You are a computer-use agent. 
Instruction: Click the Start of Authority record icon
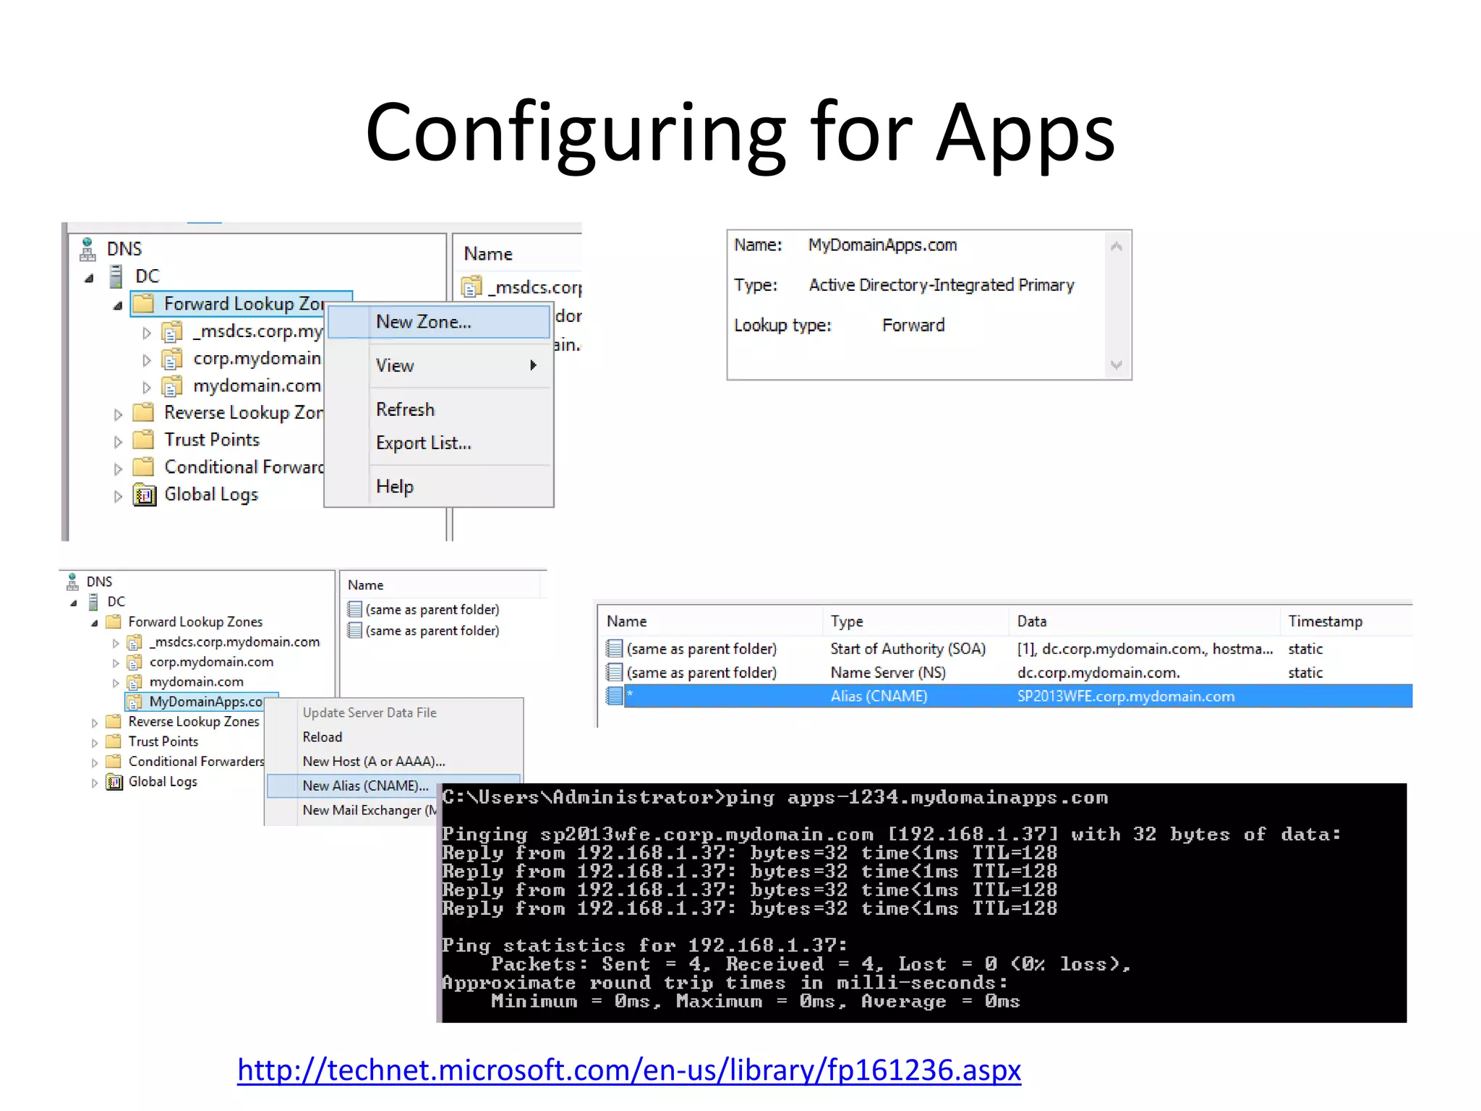(614, 649)
